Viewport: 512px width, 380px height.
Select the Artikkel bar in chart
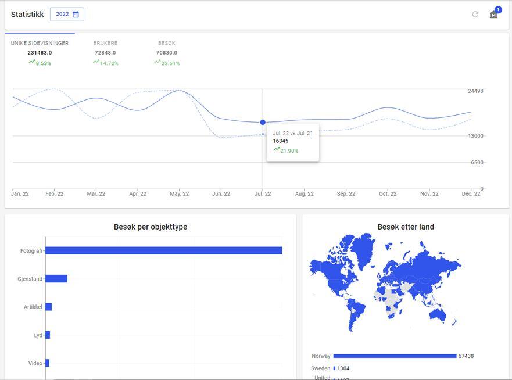pyautogui.click(x=49, y=307)
